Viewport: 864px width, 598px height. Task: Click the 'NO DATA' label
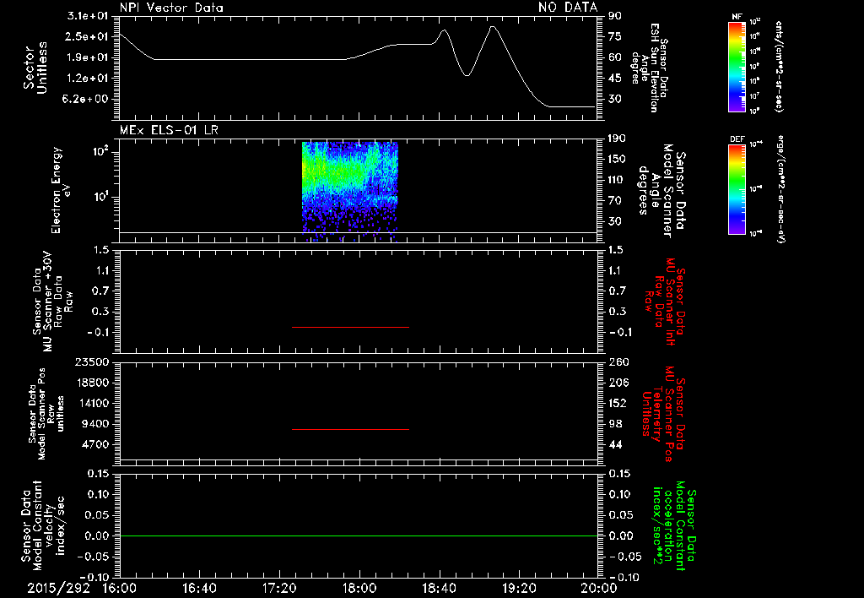[x=568, y=7]
